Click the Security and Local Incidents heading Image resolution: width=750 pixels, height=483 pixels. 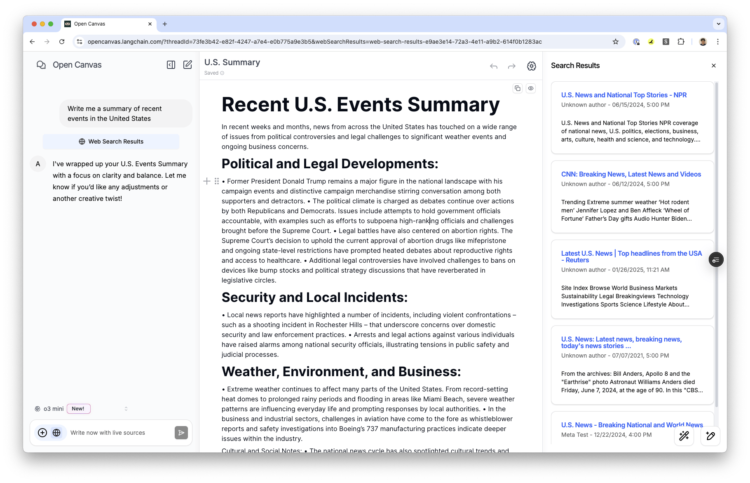[x=314, y=297]
